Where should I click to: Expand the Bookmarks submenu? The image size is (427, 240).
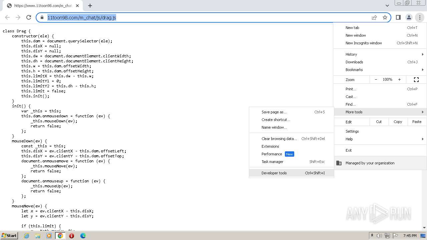click(380, 70)
